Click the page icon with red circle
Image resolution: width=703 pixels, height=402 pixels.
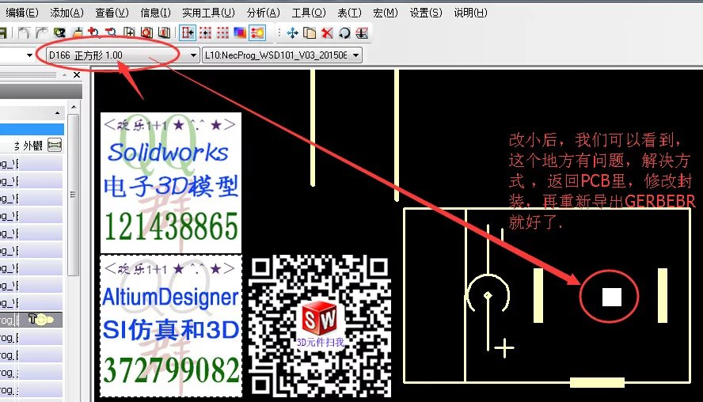(x=146, y=32)
